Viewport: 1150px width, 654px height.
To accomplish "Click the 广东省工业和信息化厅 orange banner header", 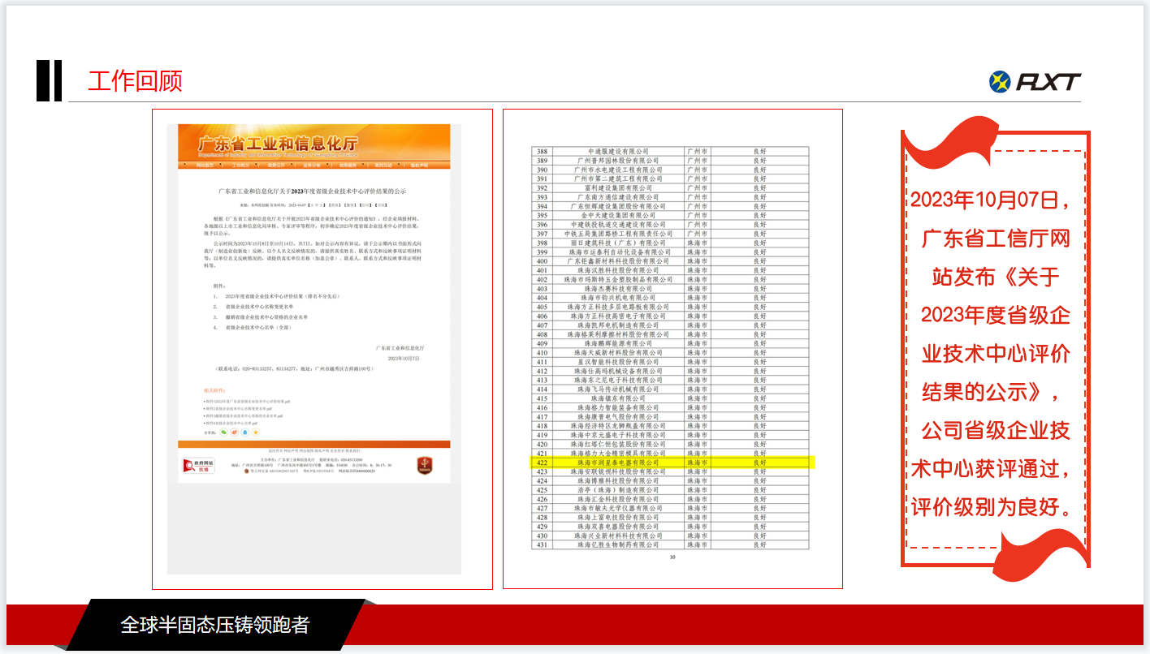I will click(x=313, y=143).
